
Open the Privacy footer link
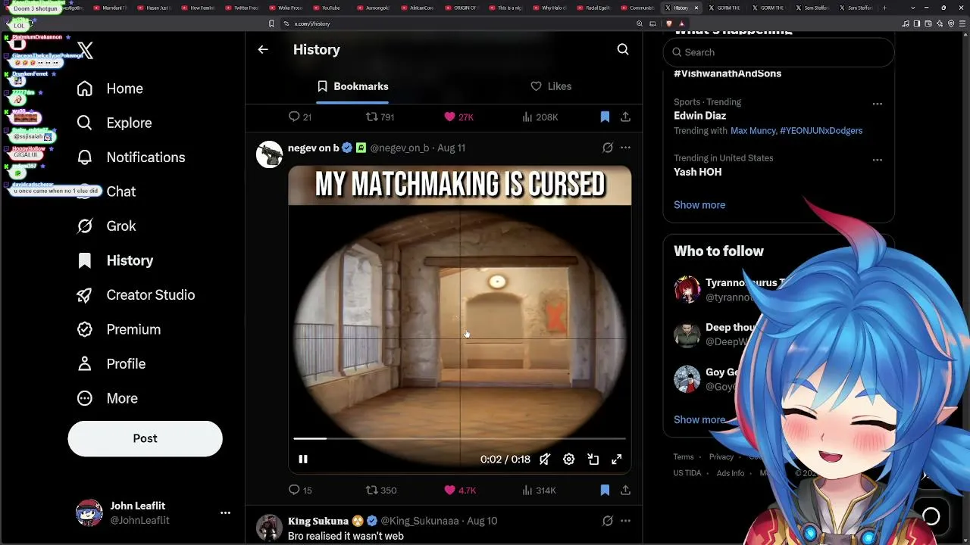click(721, 457)
